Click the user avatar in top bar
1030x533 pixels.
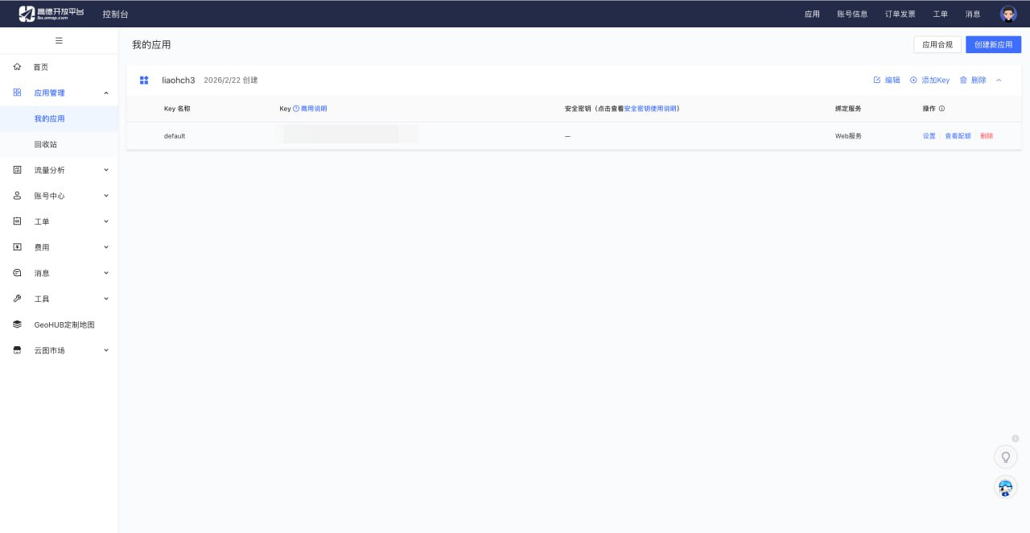click(x=1008, y=14)
